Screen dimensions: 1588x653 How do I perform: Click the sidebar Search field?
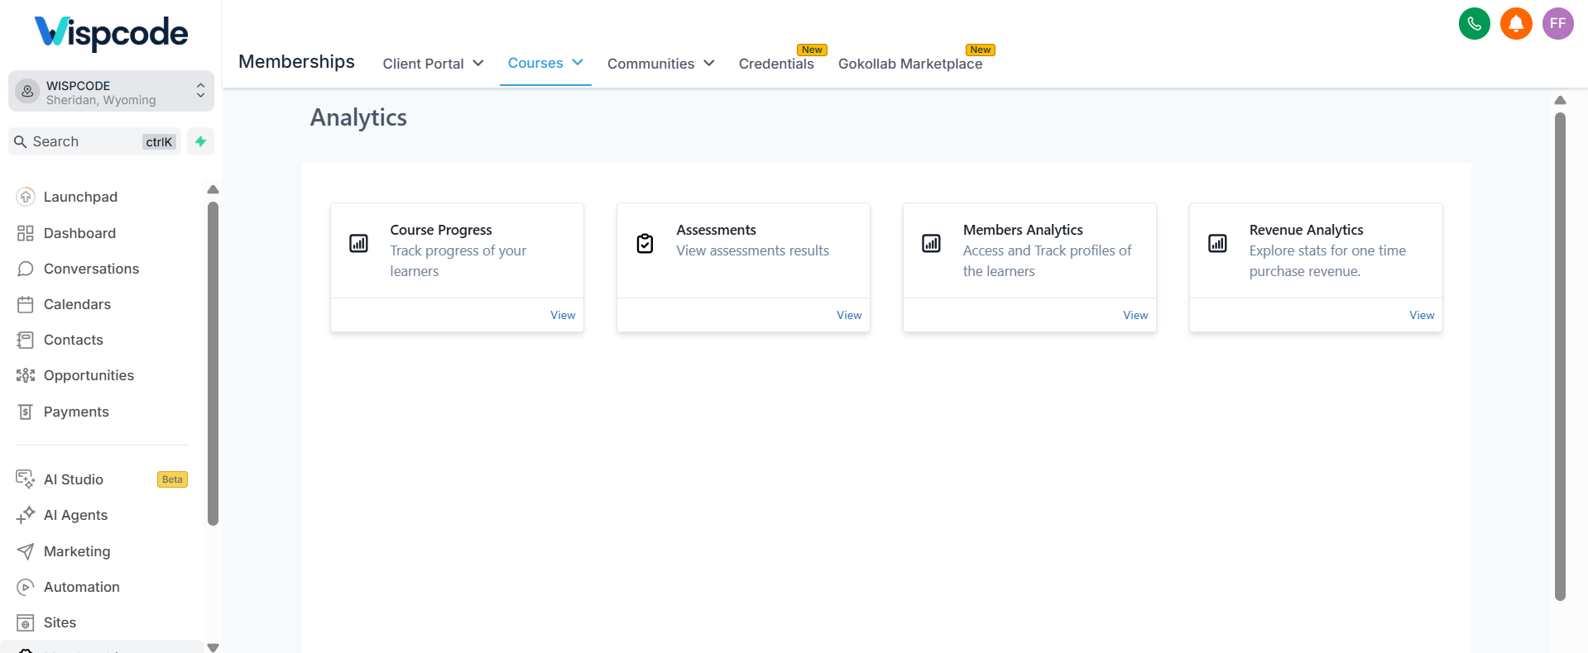tap(94, 141)
